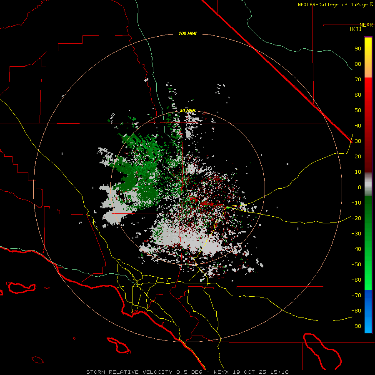Click the 0.5 DEG elevation text in the caption
Viewport: 375px width, 375px height.
point(189,372)
